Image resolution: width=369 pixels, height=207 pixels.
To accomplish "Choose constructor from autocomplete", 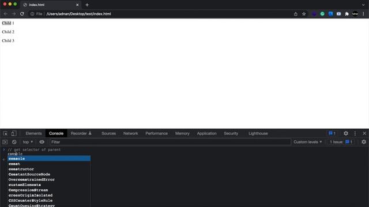I will (x=49, y=169).
